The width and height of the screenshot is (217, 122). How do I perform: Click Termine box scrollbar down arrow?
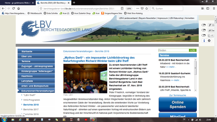pyautogui.click(x=195, y=90)
